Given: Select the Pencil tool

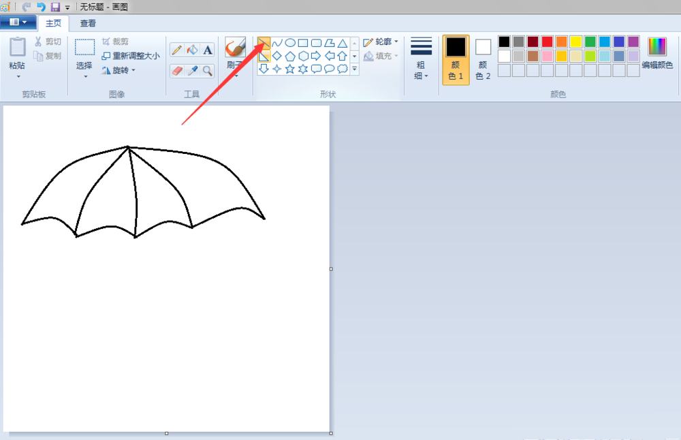Looking at the screenshot, I should [x=176, y=50].
